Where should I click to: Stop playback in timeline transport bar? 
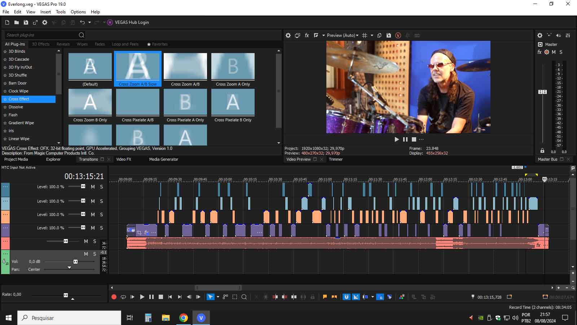click(161, 297)
